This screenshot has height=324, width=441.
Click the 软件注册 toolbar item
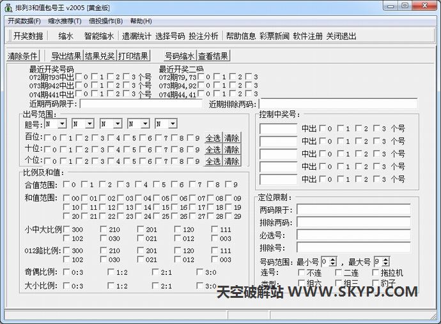click(307, 36)
